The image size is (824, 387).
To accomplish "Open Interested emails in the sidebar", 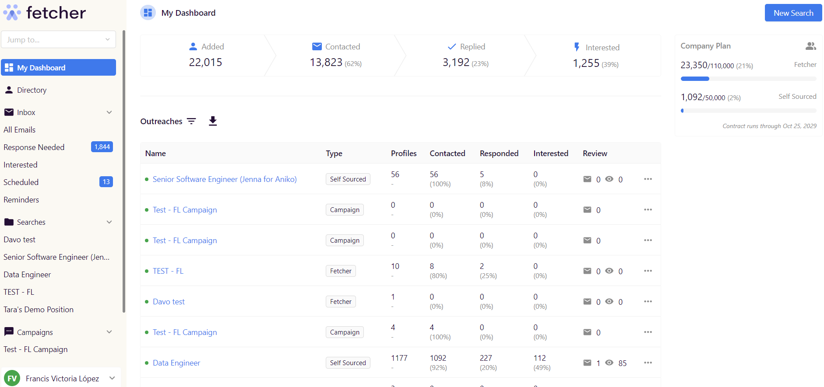I will pos(21,165).
